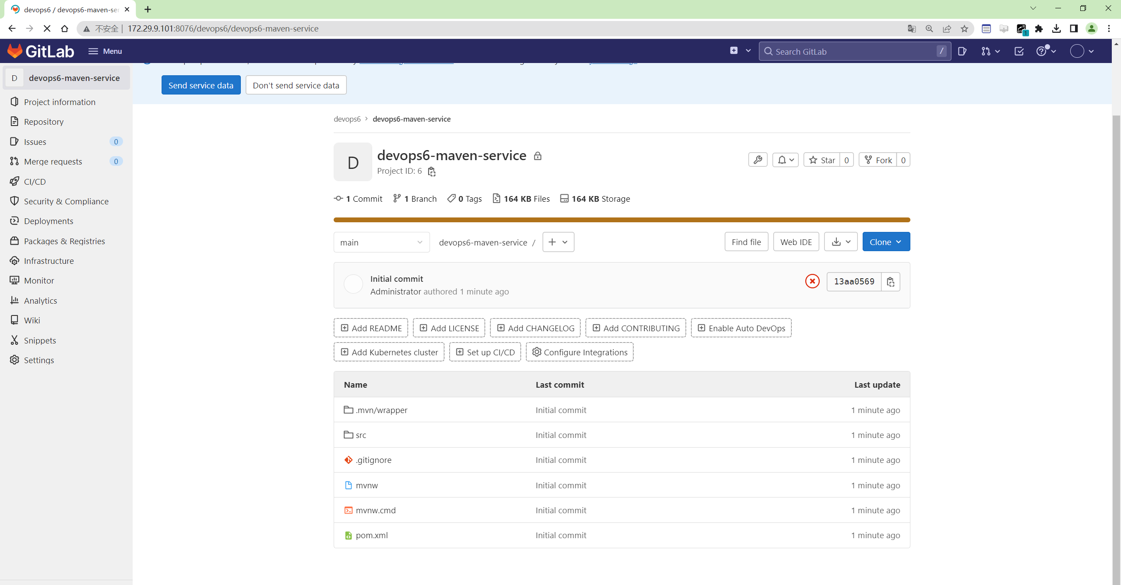Open 164 KB Files link

click(x=521, y=199)
